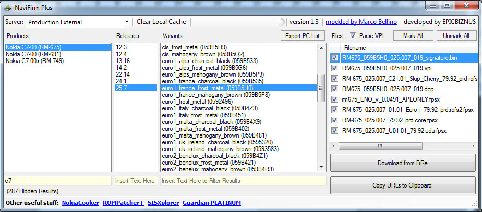Click the NaviFirm Plus title bar app icon
Image resolution: width=482 pixels, height=212 pixels.
pyautogui.click(x=8, y=8)
